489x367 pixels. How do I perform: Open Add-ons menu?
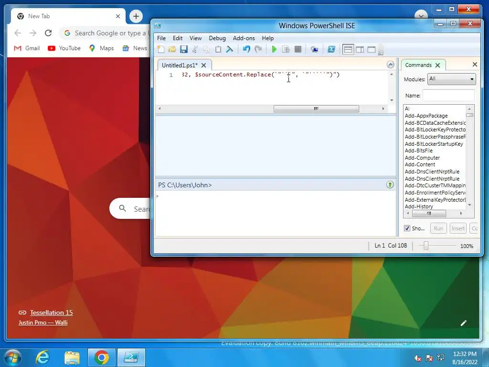tap(244, 38)
